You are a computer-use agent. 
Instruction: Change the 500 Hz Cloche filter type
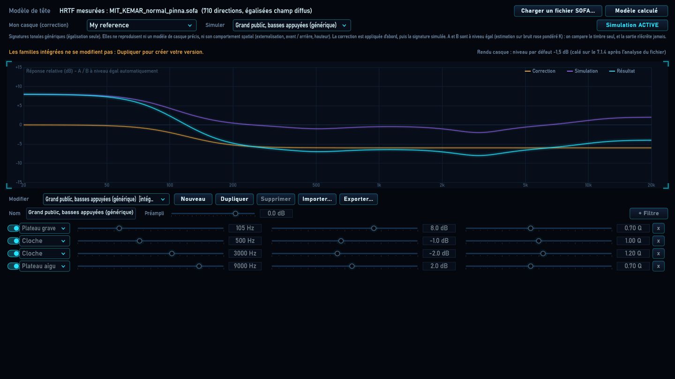45,241
